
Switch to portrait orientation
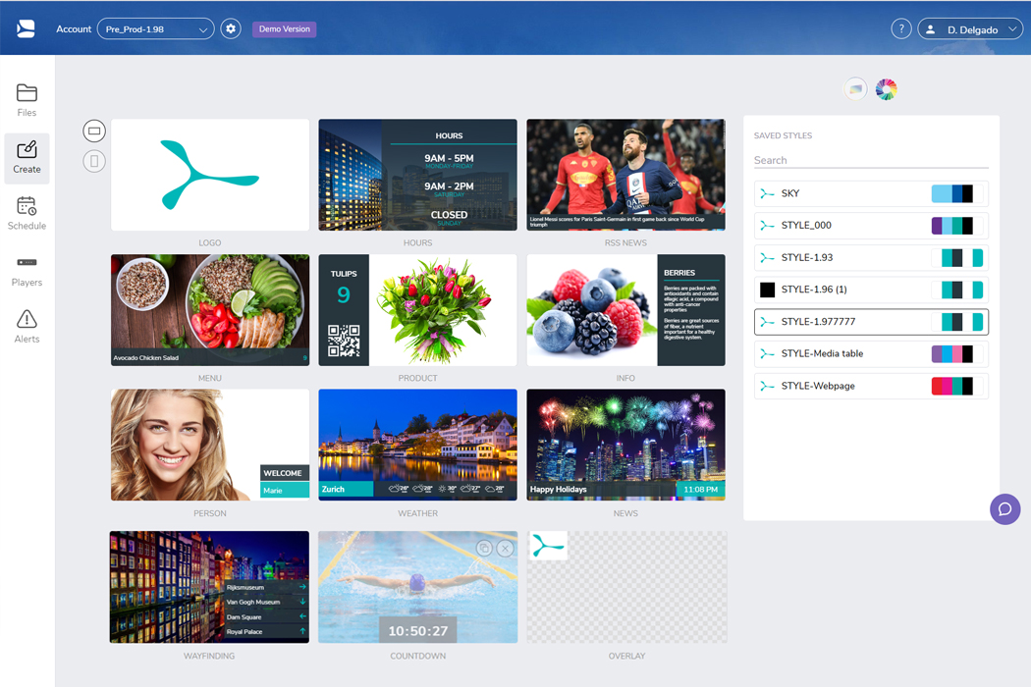(x=94, y=161)
